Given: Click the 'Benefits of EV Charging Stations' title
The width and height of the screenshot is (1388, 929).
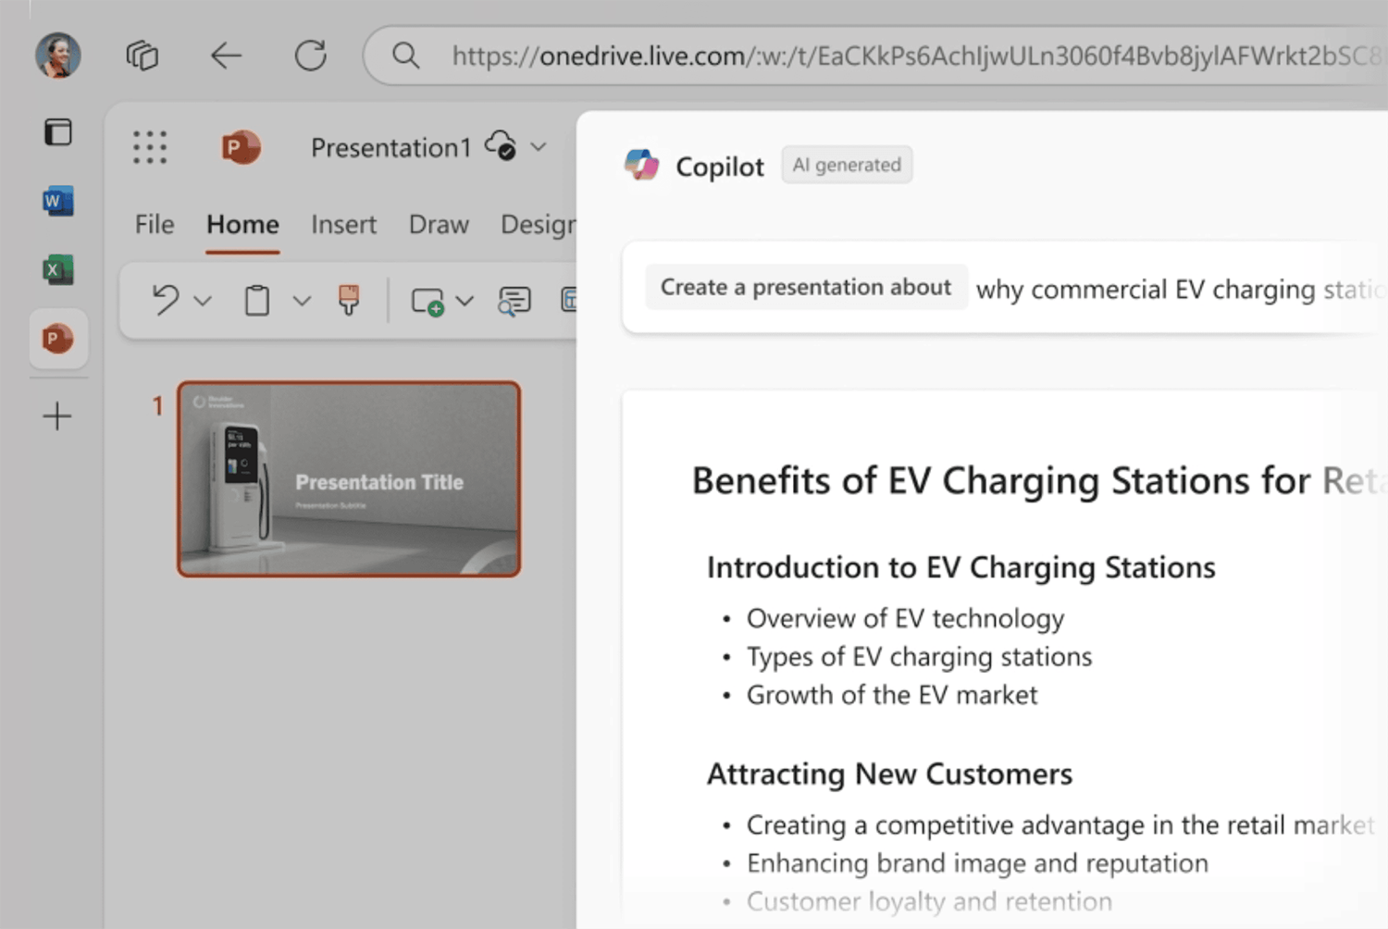Looking at the screenshot, I should pyautogui.click(x=1039, y=481).
